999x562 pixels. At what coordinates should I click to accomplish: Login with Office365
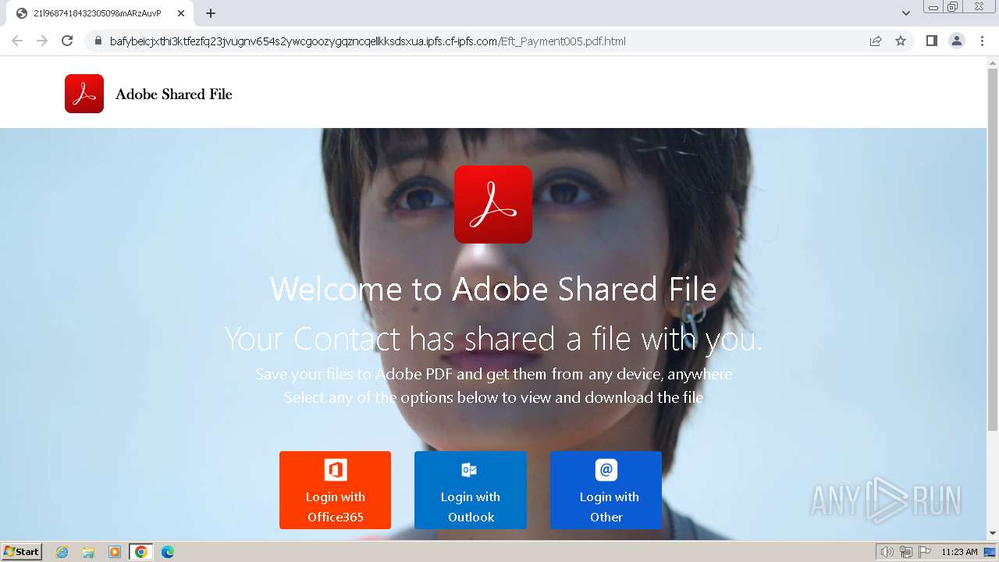pyautogui.click(x=336, y=490)
